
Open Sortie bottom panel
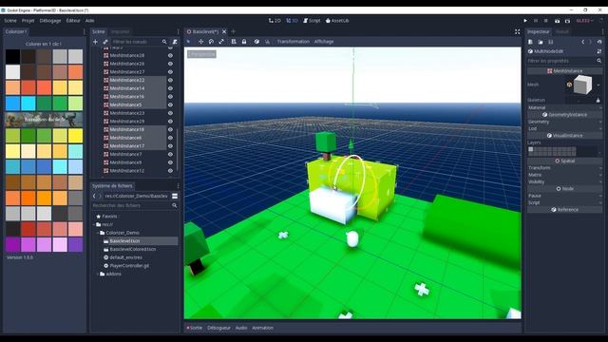(x=195, y=328)
